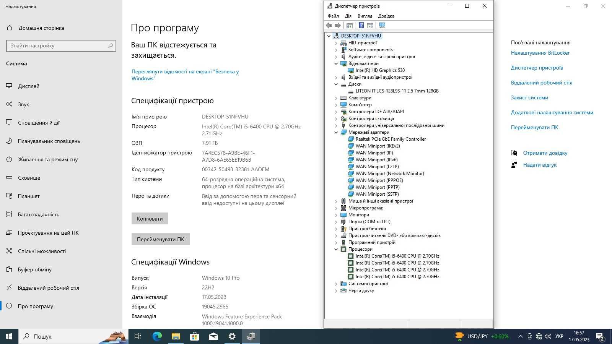Image resolution: width=612 pixels, height=344 pixels.
Task: Collapse the Мережеві адаптери category
Action: click(x=336, y=132)
